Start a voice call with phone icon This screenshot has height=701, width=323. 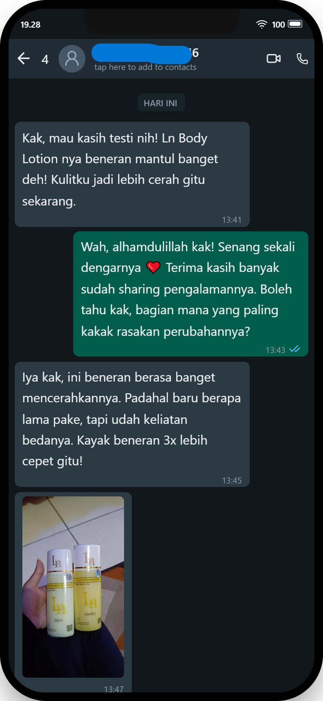[x=302, y=58]
